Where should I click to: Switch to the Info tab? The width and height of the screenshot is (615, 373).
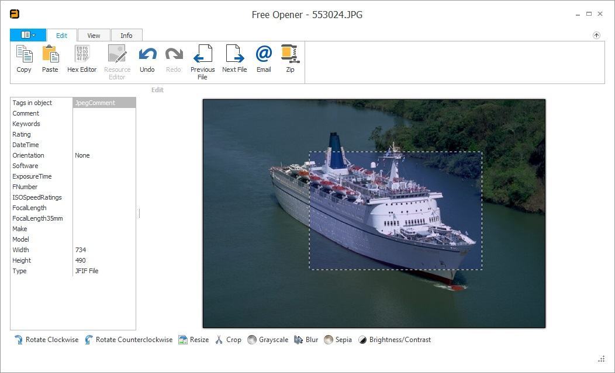[x=126, y=35]
